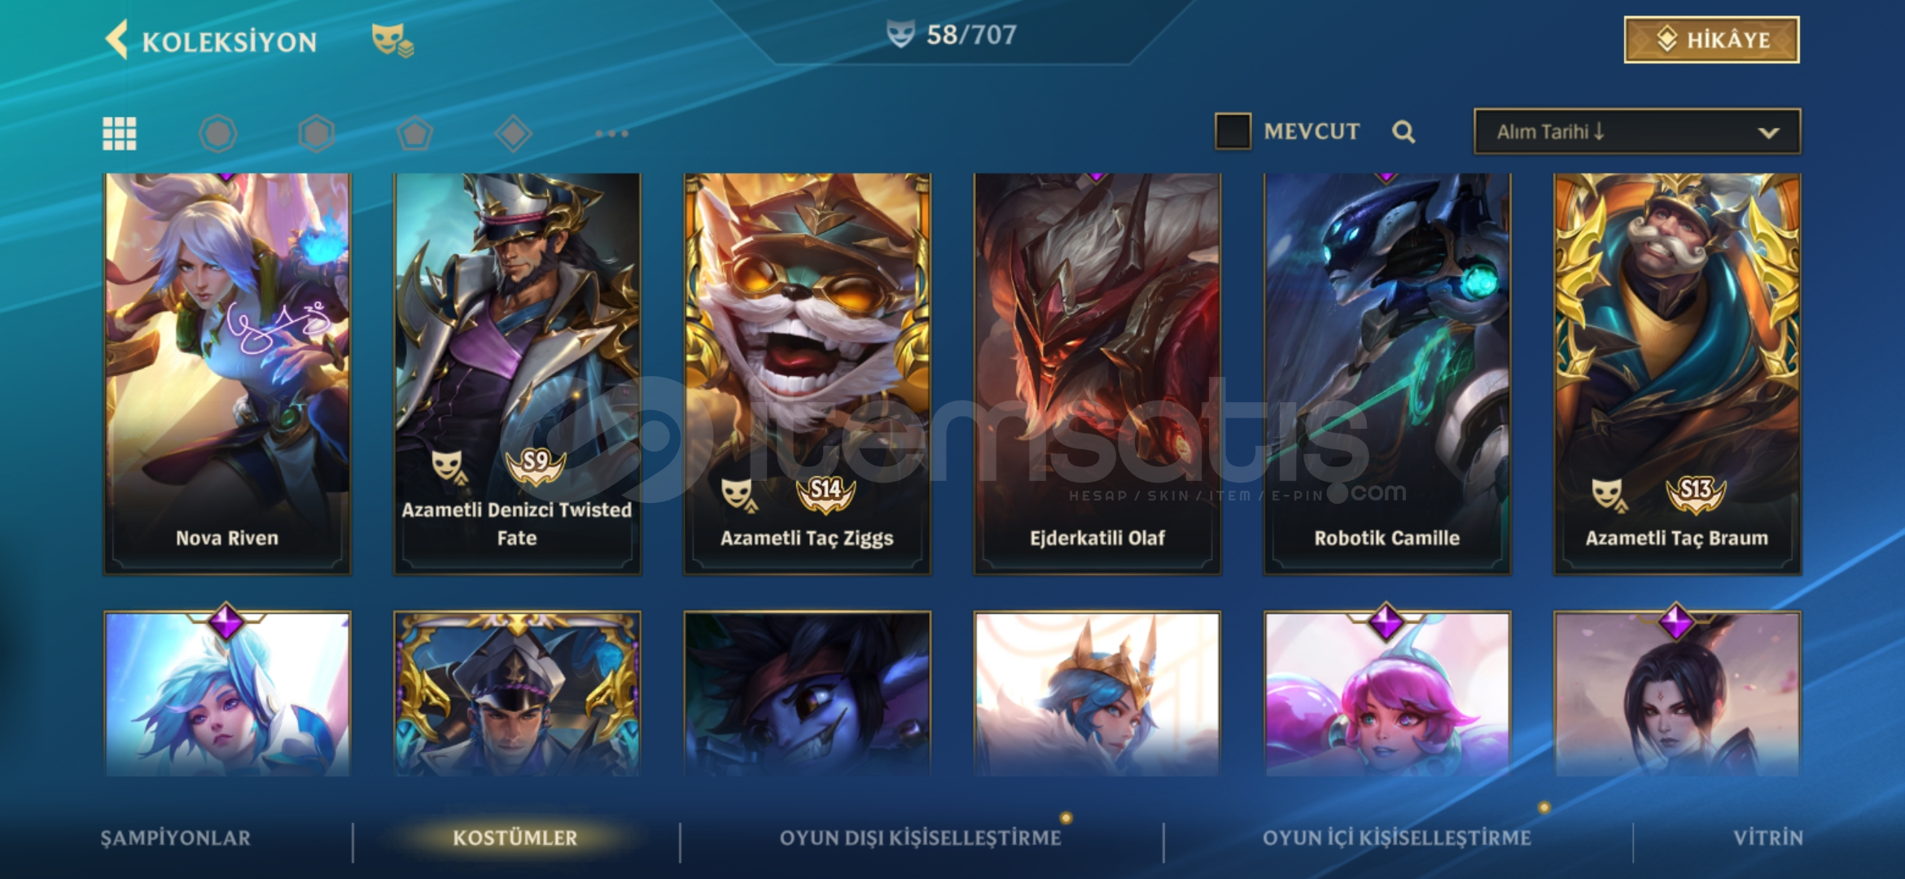This screenshot has width=1905, height=879.
Task: Go back using Koleksiyon arrow
Action: click(117, 40)
